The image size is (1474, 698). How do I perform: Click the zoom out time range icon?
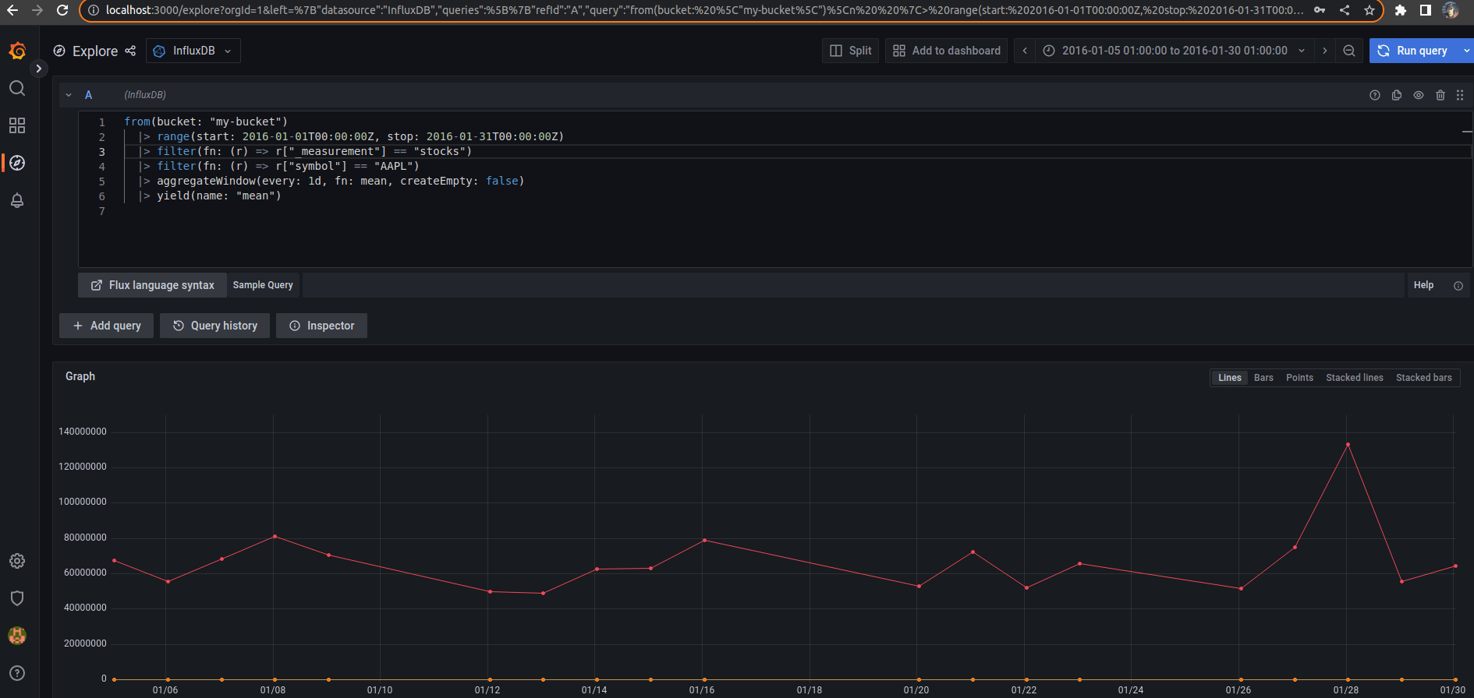(1348, 51)
